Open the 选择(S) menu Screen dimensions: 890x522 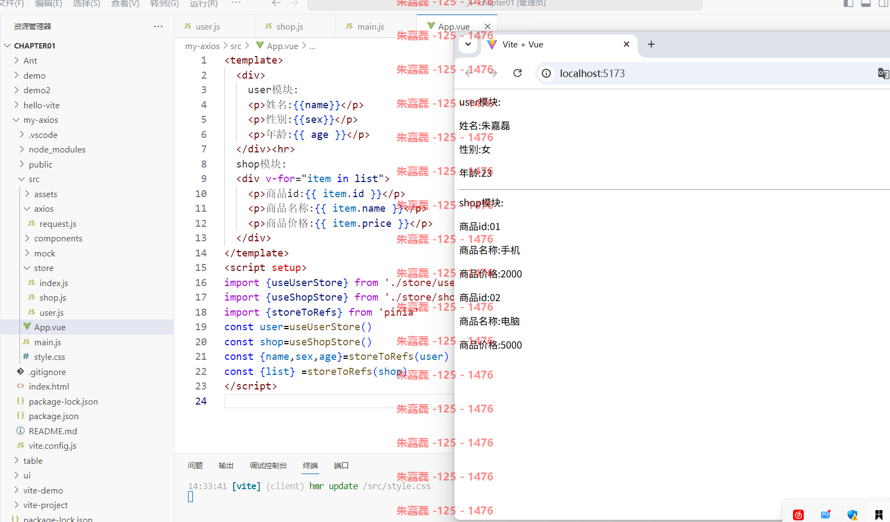click(x=86, y=4)
